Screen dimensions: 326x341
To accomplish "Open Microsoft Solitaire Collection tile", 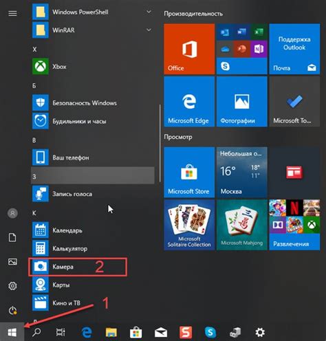I will point(189,225).
